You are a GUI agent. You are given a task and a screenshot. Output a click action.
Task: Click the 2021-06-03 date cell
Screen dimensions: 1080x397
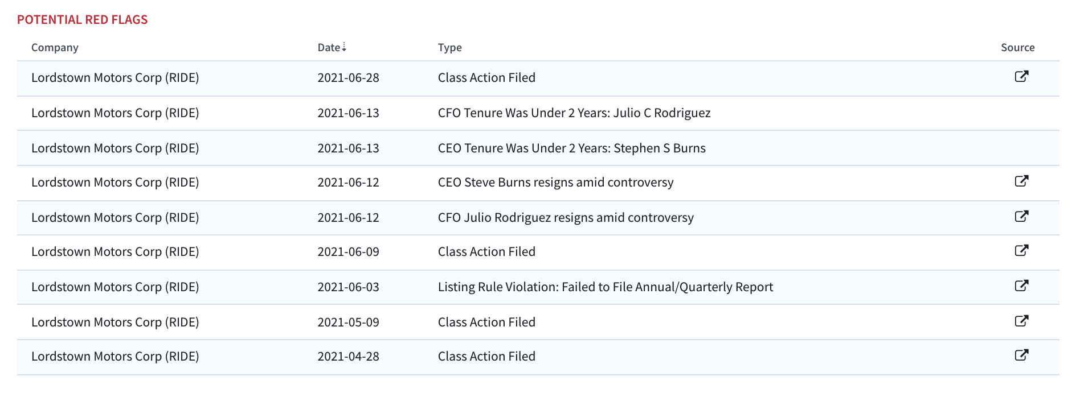348,287
